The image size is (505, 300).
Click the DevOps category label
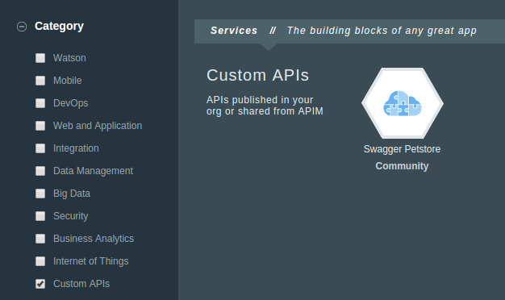70,103
